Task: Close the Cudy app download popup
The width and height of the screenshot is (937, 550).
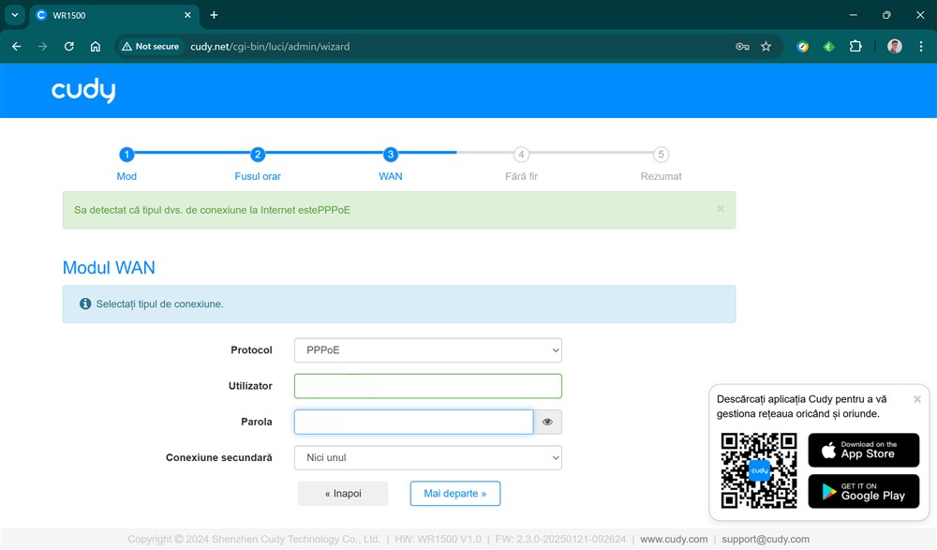Action: coord(916,399)
